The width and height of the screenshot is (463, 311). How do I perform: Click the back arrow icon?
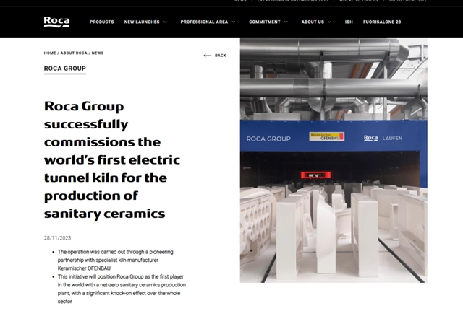(x=208, y=56)
